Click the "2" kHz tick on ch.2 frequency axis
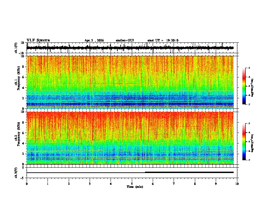This screenshot has width=267, height=206. (x=23, y=154)
